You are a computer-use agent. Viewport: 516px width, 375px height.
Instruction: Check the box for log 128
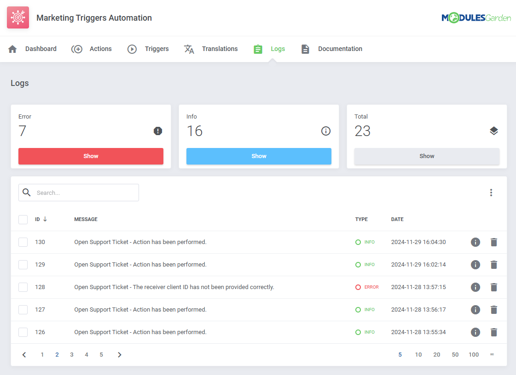23,287
